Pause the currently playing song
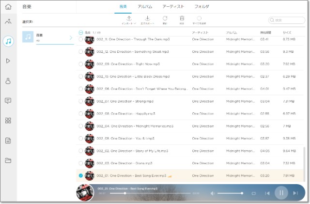 (x=280, y=193)
